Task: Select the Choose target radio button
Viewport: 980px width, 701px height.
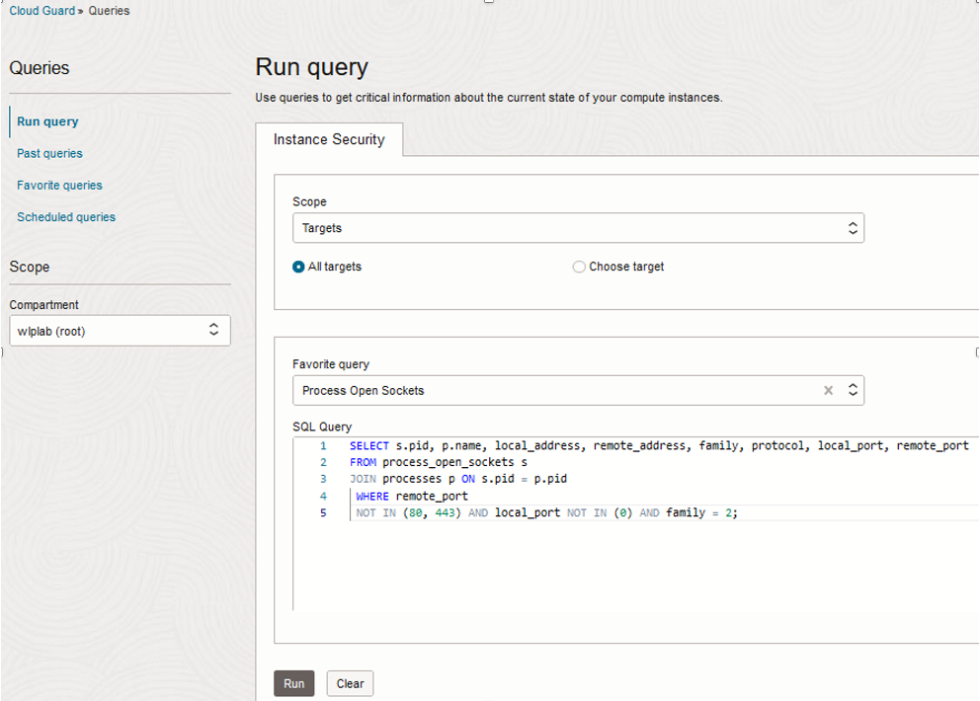Action: [578, 266]
